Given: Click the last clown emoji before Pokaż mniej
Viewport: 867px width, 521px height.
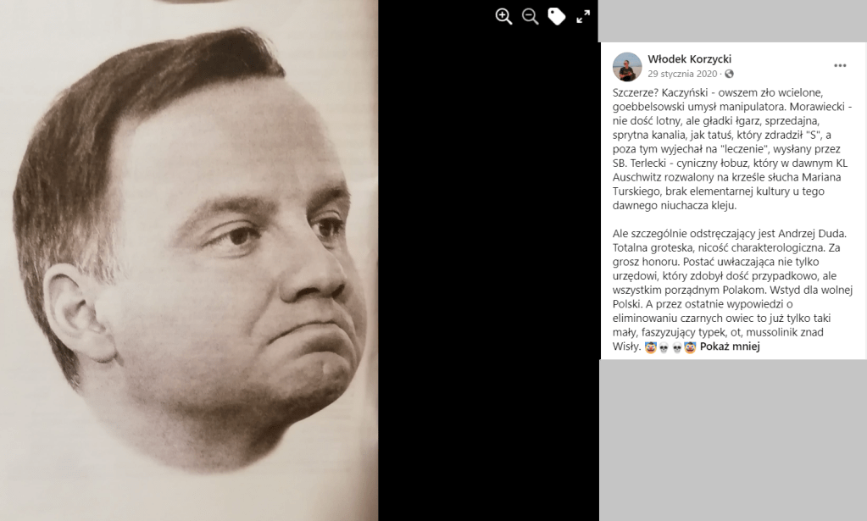Looking at the screenshot, I should [x=690, y=347].
